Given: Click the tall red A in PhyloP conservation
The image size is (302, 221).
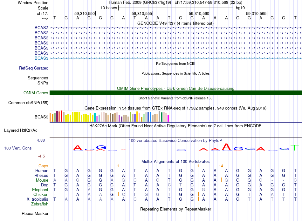Looking at the screenshot, I should 226,147.
